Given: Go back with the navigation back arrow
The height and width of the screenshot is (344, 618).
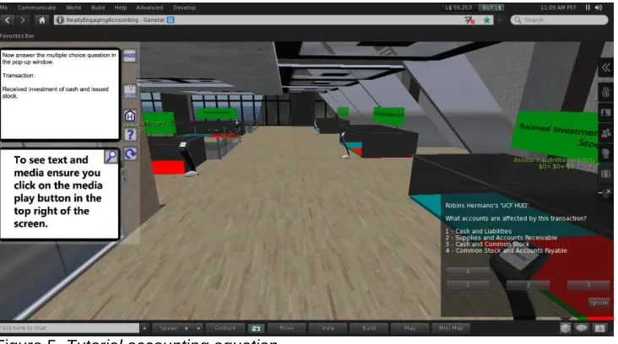Looking at the screenshot, I should point(8,19).
